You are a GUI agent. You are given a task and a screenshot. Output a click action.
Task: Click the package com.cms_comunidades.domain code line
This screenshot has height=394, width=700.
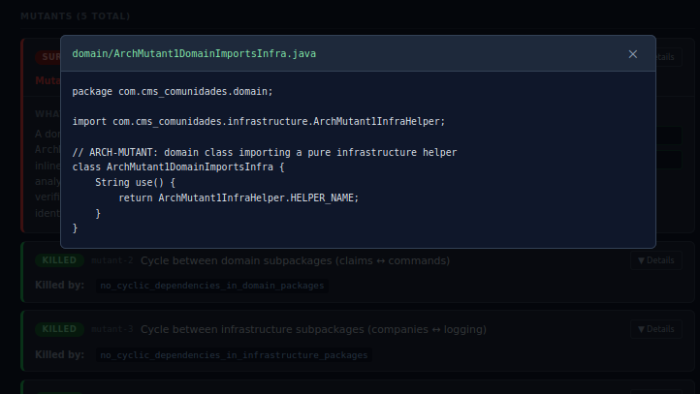[x=173, y=91]
